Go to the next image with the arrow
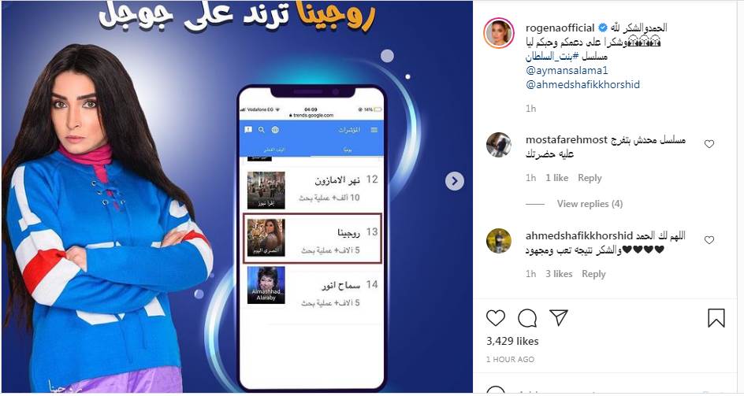 [x=454, y=181]
